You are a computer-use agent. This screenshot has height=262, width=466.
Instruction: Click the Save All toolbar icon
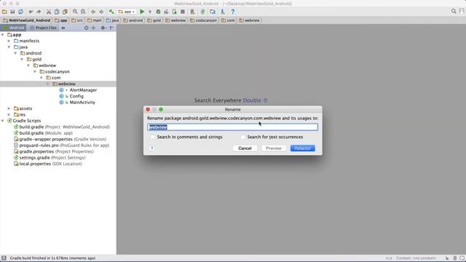tap(12, 12)
